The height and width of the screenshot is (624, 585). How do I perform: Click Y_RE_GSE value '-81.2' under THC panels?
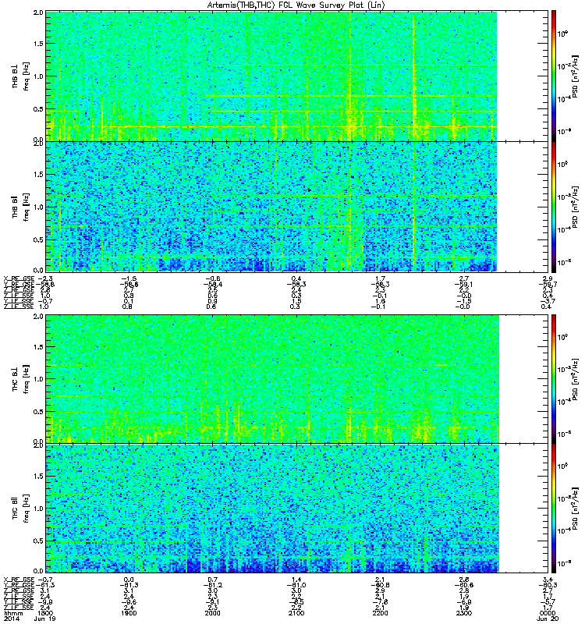212,585
